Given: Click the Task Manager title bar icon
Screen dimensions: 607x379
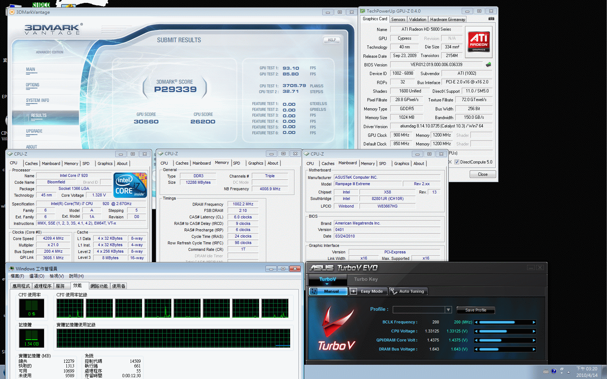Looking at the screenshot, I should coord(12,269).
